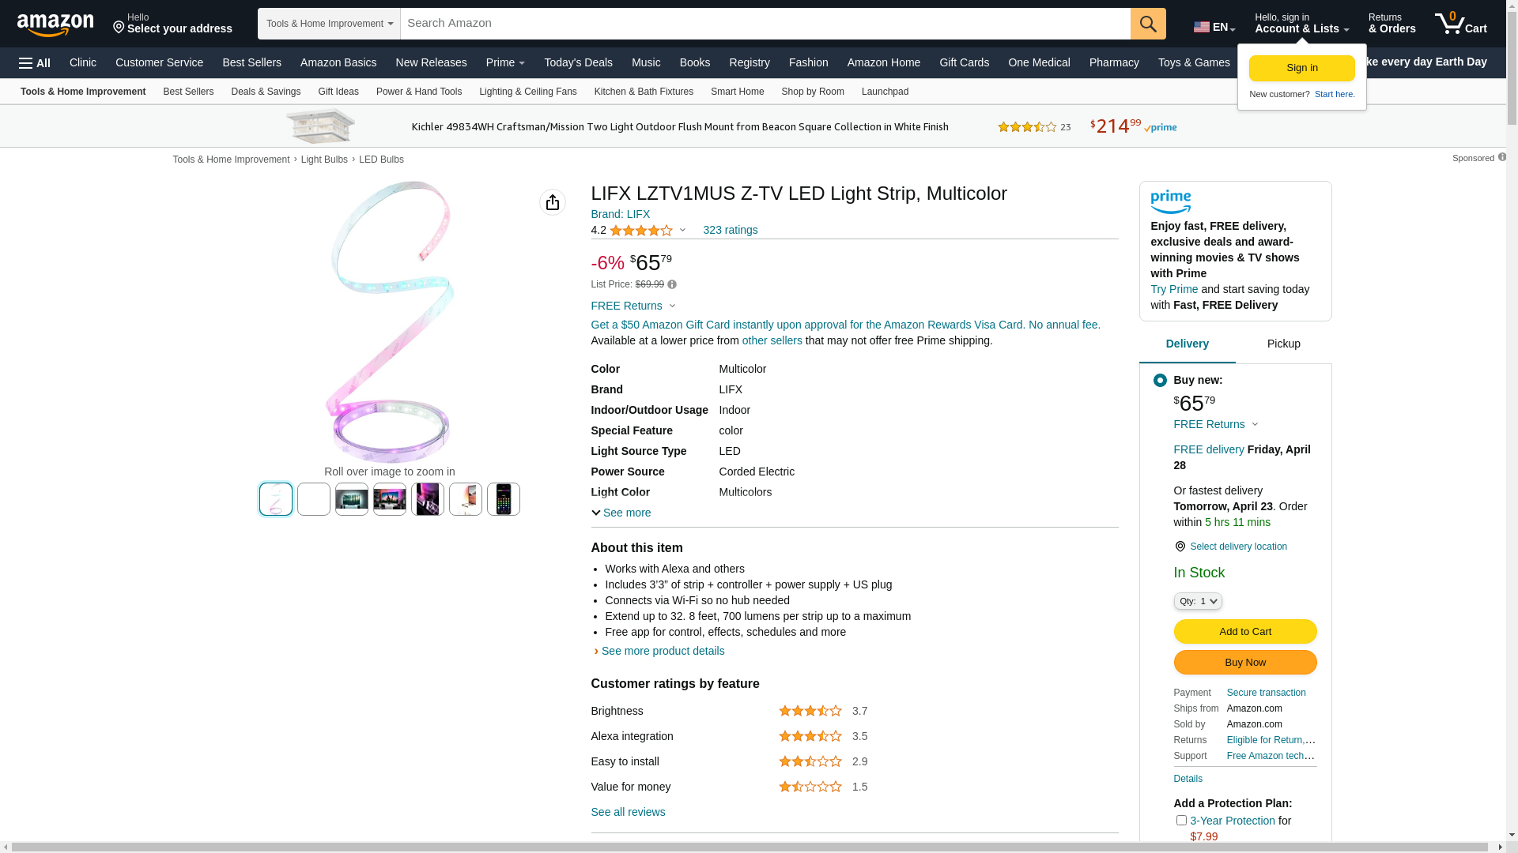Viewport: 1518px width, 853px height.
Task: Click into the Search Amazon field
Action: (765, 24)
